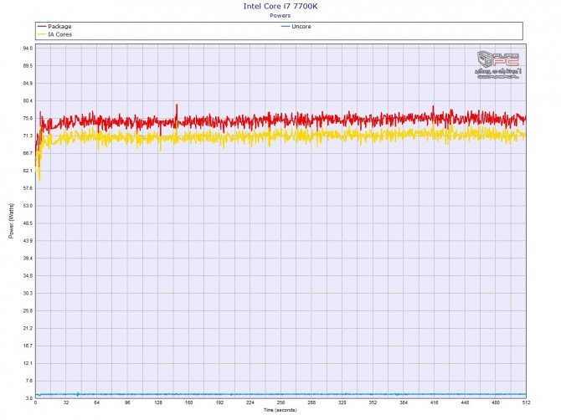Select the 3.0 value on the power axis

coord(28,398)
